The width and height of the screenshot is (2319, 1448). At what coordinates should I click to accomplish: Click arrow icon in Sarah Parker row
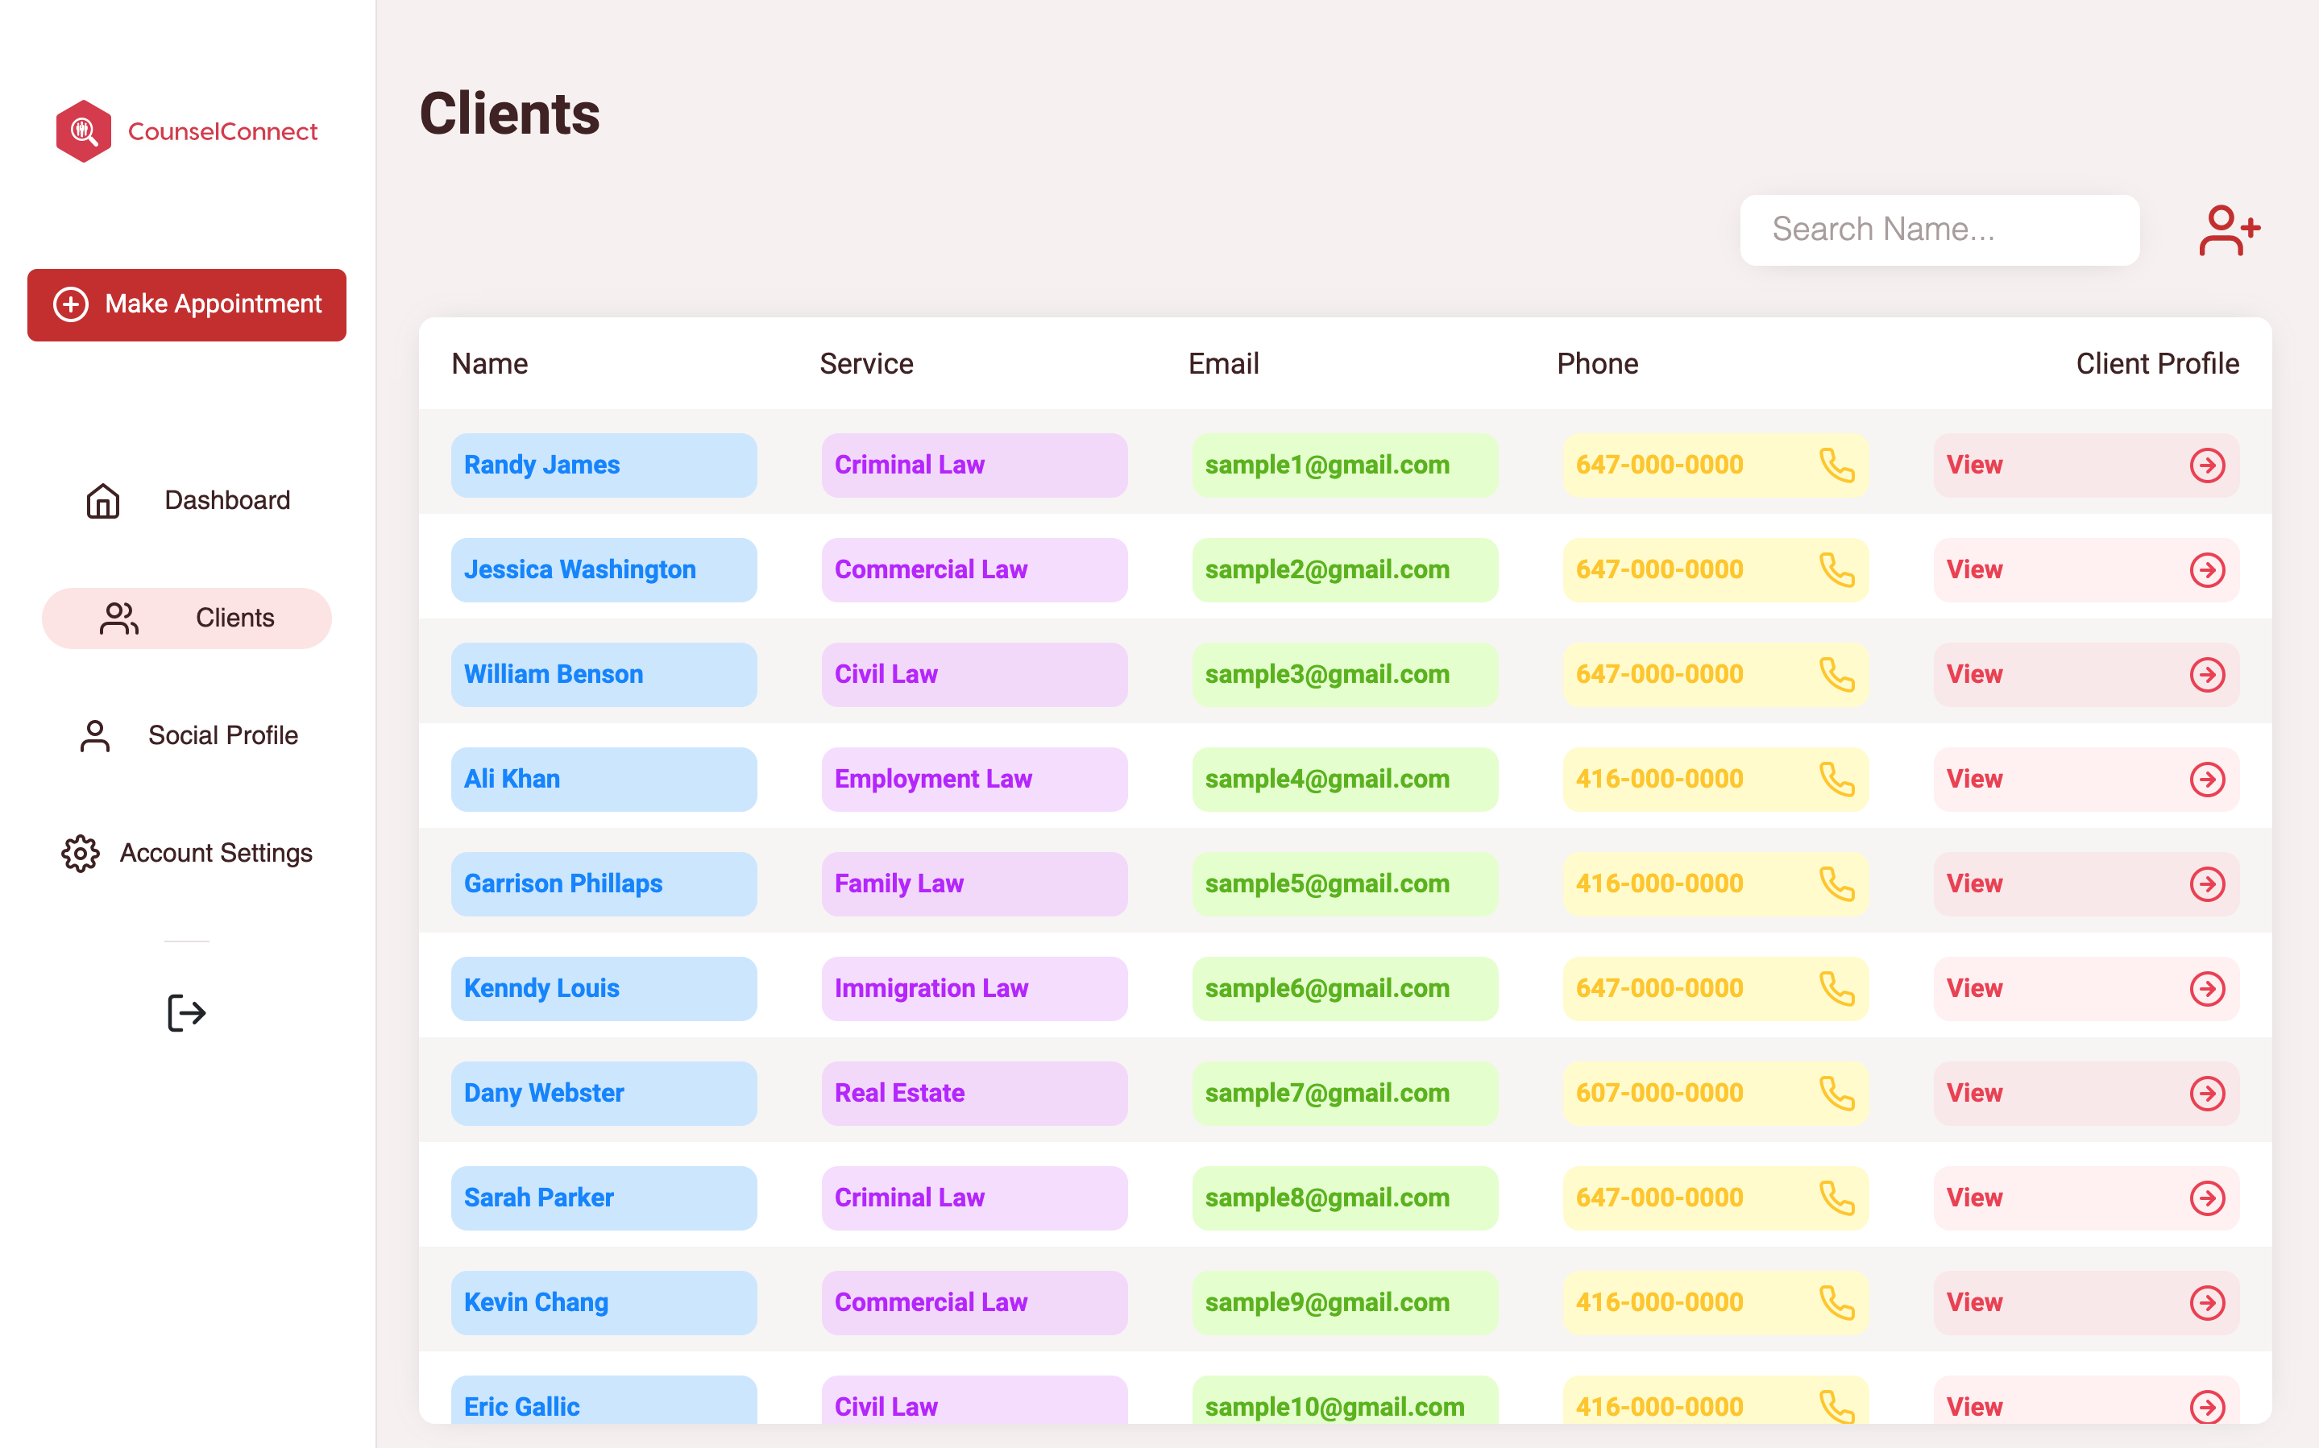tap(2207, 1198)
